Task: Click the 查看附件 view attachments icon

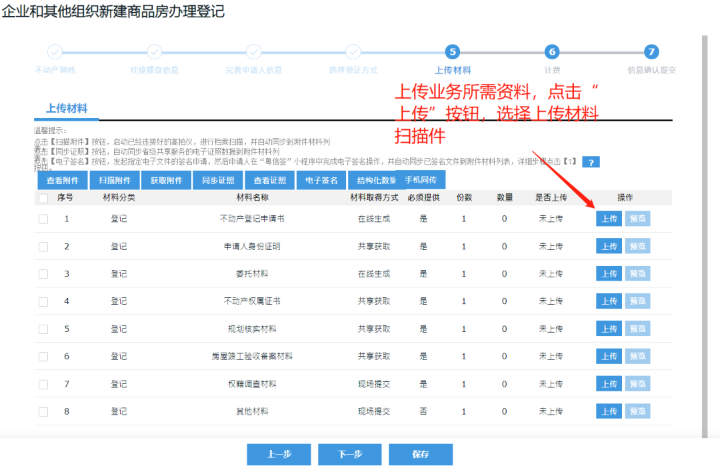Action: coord(64,179)
